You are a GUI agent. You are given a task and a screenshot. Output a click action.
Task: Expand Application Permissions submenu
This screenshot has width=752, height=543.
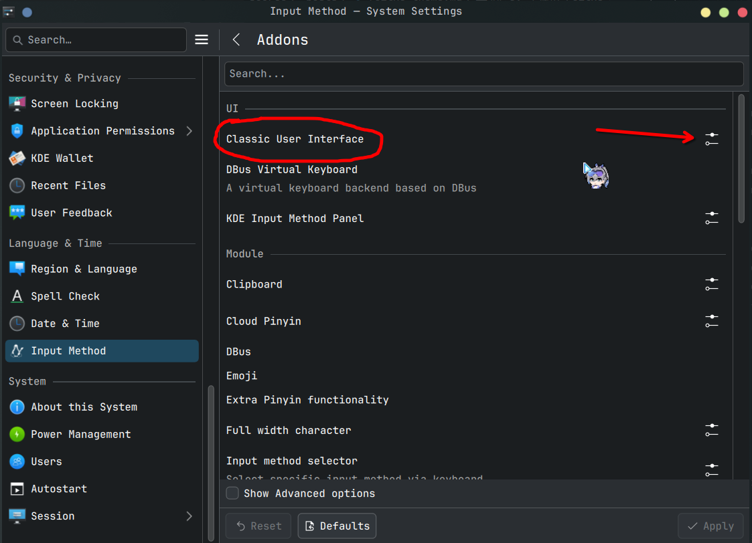click(x=189, y=131)
